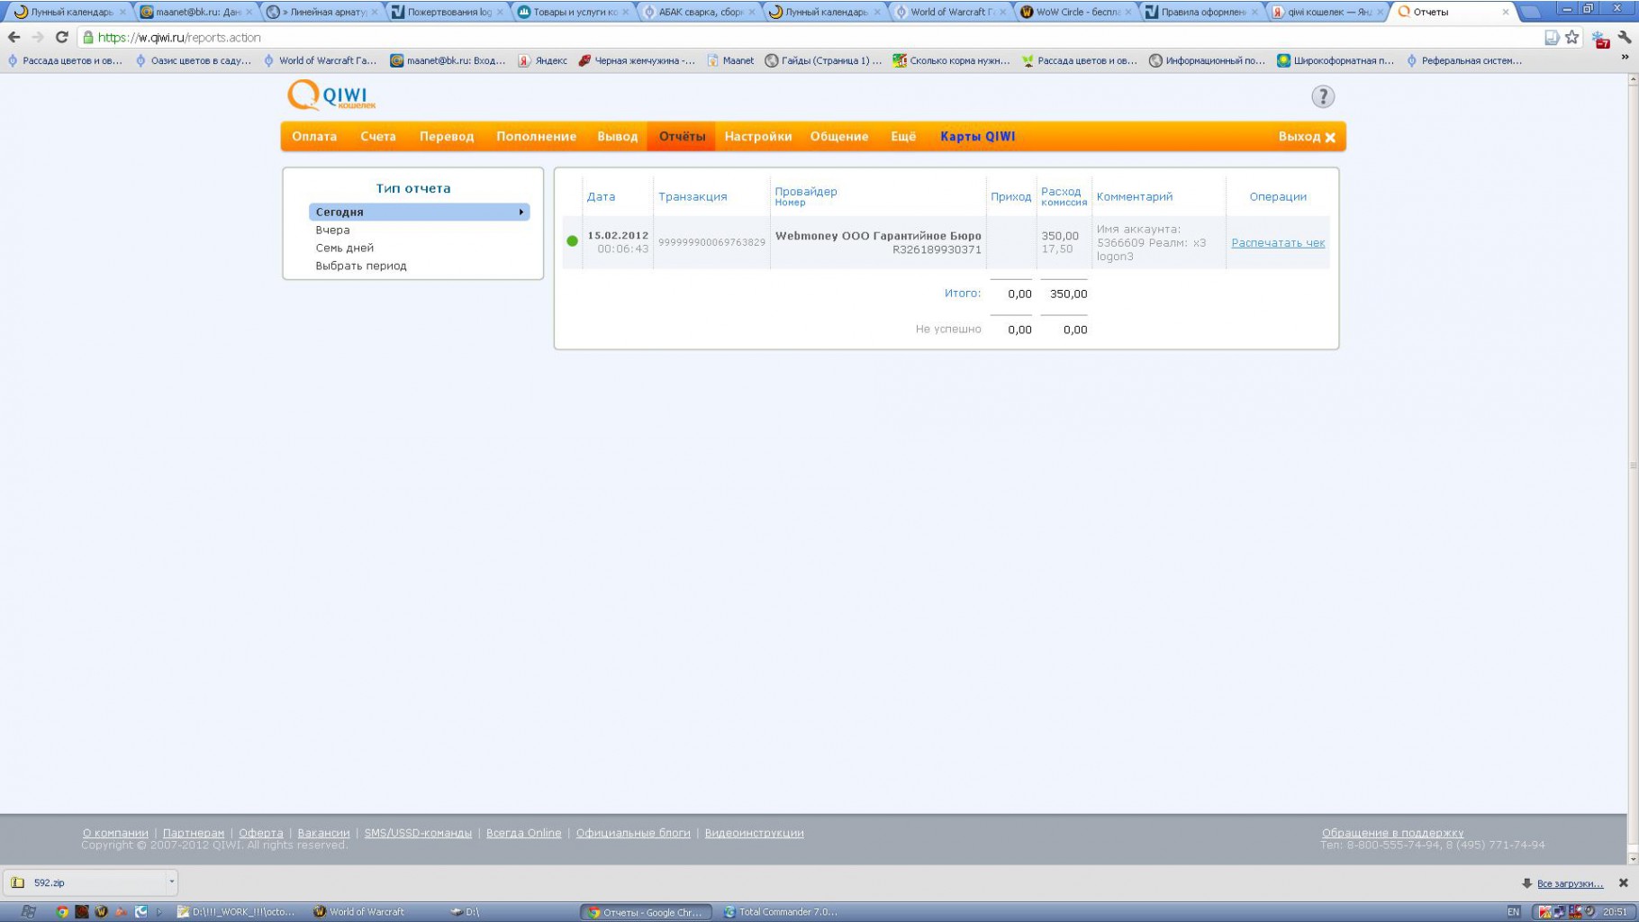Close the Отчеты browser tab
The width and height of the screenshot is (1639, 922).
point(1505,12)
